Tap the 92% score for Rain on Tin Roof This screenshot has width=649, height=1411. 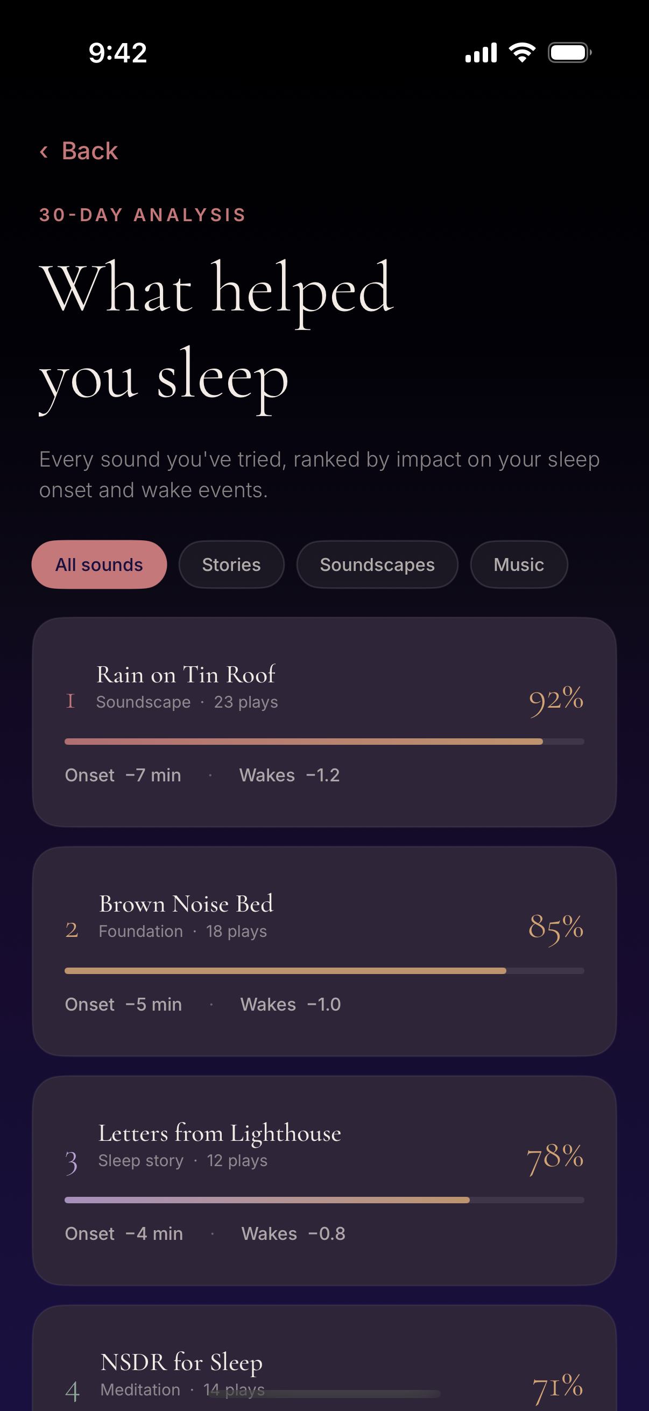tap(556, 700)
